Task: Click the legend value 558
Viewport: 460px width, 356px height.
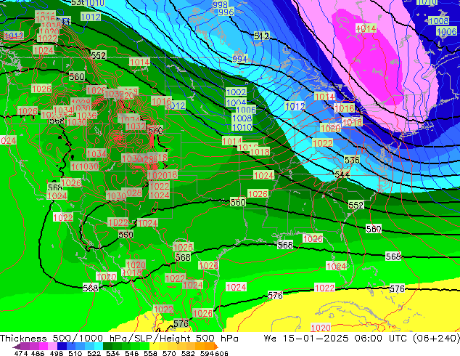Action: 150,353
